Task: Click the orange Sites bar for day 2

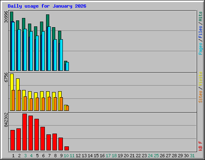Action: [x=19, y=100]
